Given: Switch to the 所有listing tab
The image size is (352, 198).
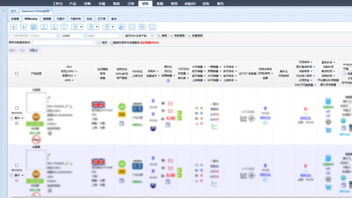Looking at the screenshot, I should (x=31, y=19).
